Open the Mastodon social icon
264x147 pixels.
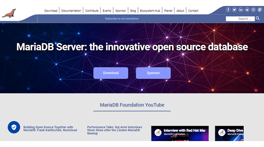pyautogui.click(x=260, y=10)
